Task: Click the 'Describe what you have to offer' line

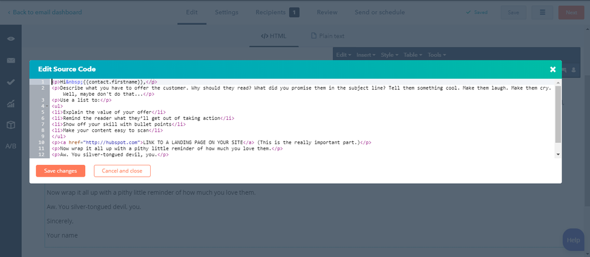Action: (302, 91)
